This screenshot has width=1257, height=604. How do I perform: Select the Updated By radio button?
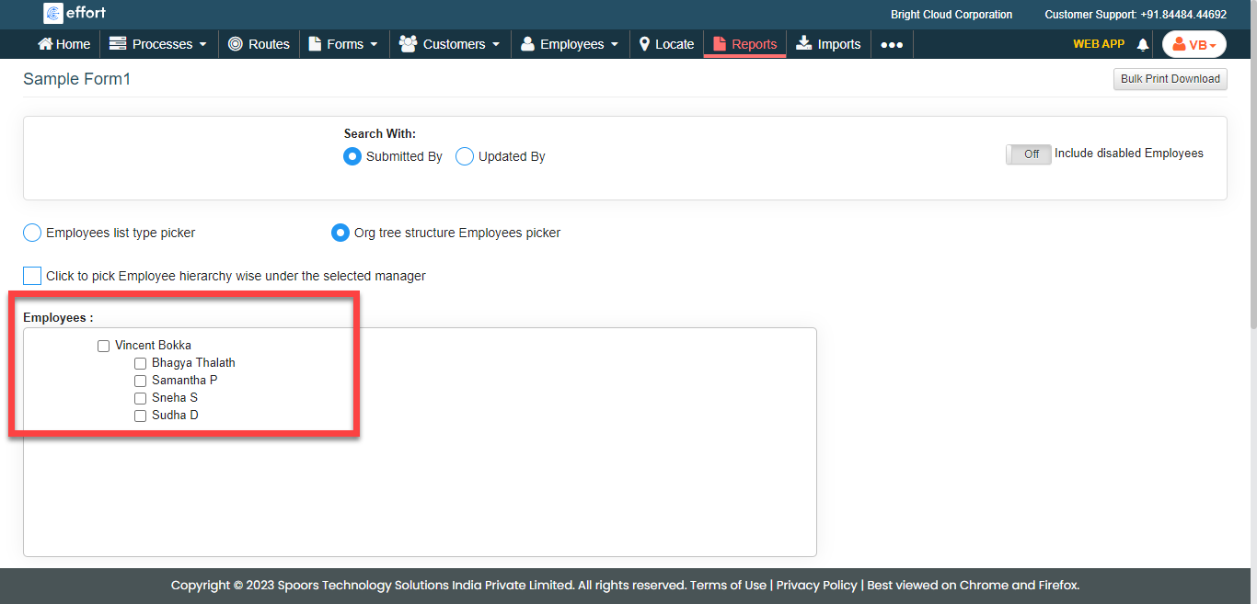(465, 156)
